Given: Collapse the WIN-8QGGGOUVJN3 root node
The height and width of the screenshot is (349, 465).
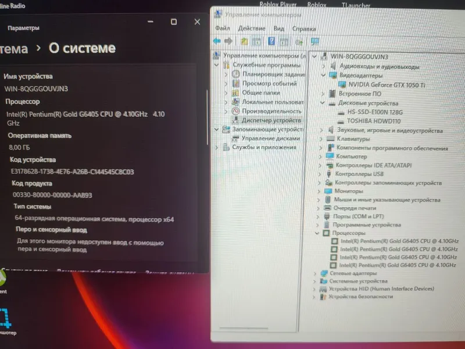Looking at the screenshot, I should tap(314, 56).
